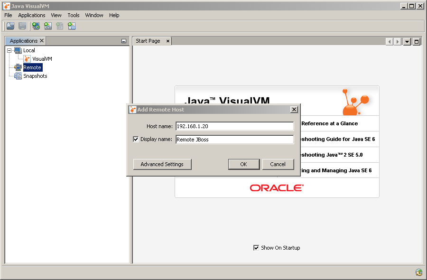Click the greyed-out Add Core Dump icon
The width and height of the screenshot is (427, 280).
pyautogui.click(x=60, y=26)
